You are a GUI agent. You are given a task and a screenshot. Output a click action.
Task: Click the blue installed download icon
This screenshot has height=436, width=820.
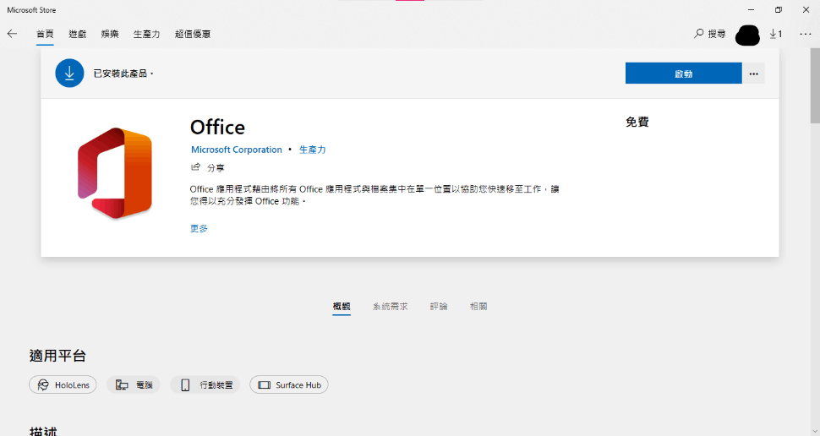click(69, 74)
